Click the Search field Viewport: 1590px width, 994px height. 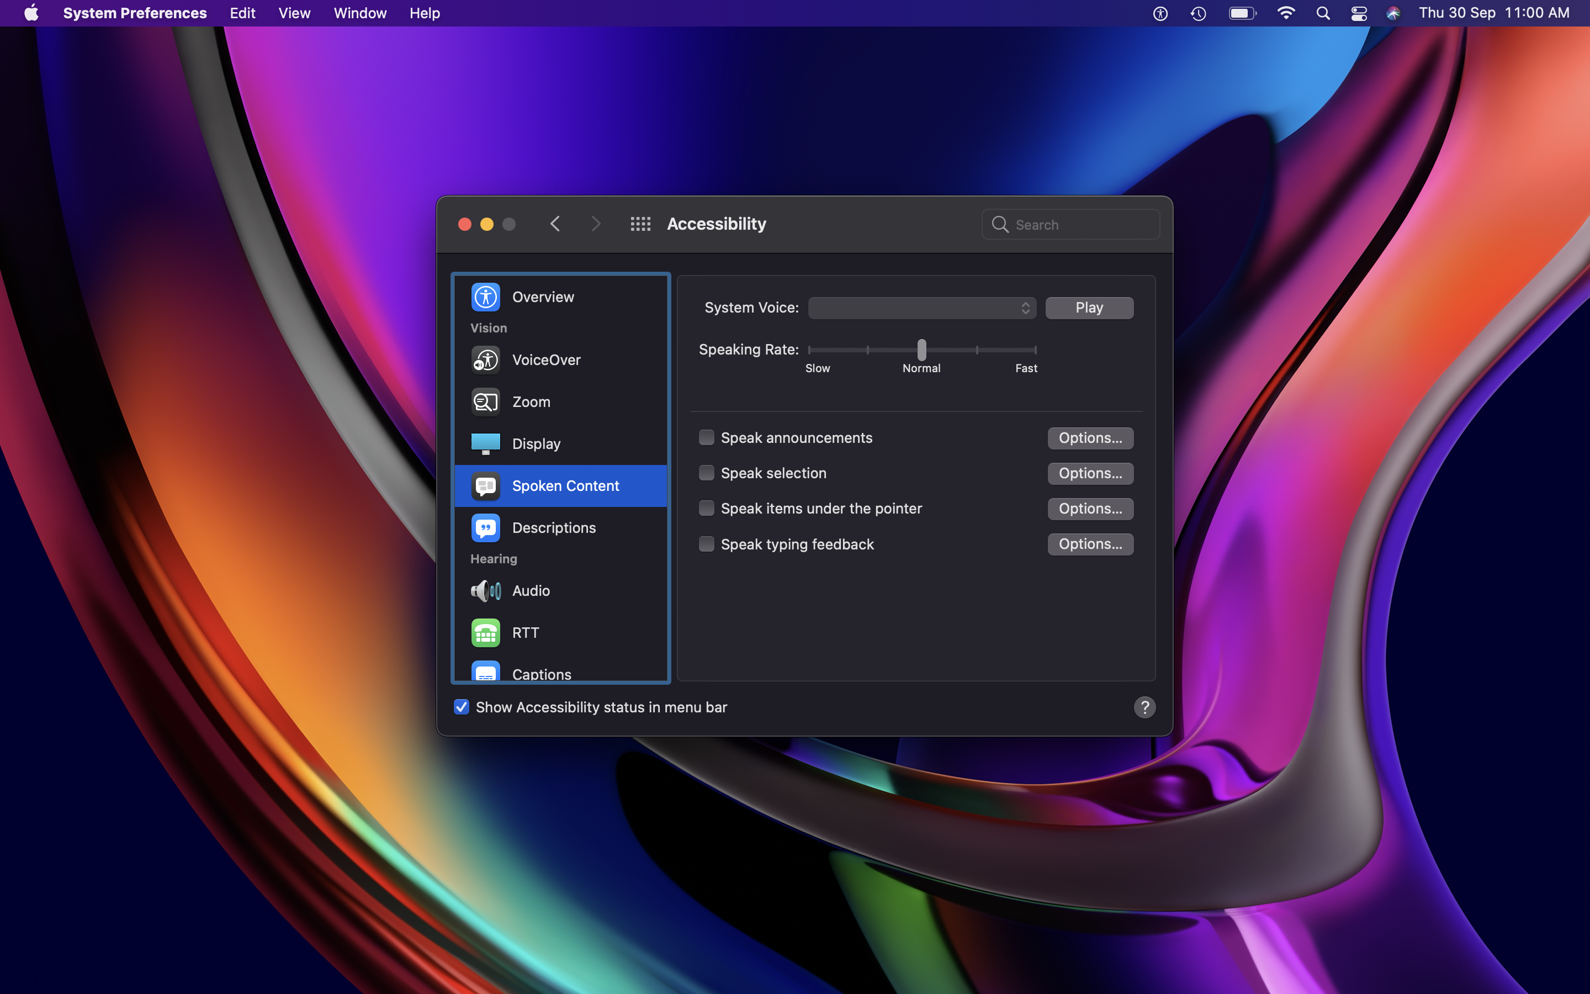[x=1078, y=225]
